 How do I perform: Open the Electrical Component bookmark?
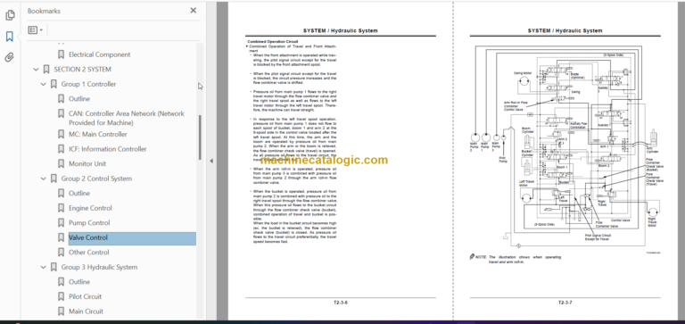click(100, 54)
